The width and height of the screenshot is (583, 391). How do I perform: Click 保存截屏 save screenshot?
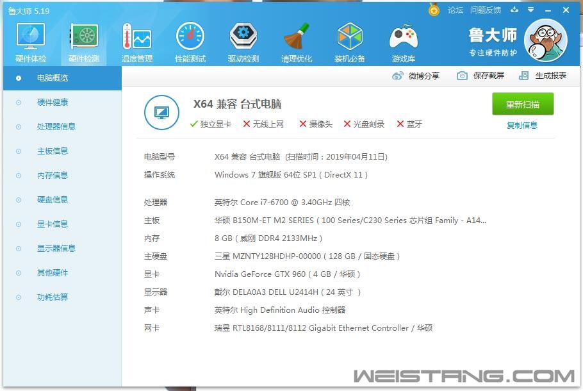pyautogui.click(x=480, y=76)
